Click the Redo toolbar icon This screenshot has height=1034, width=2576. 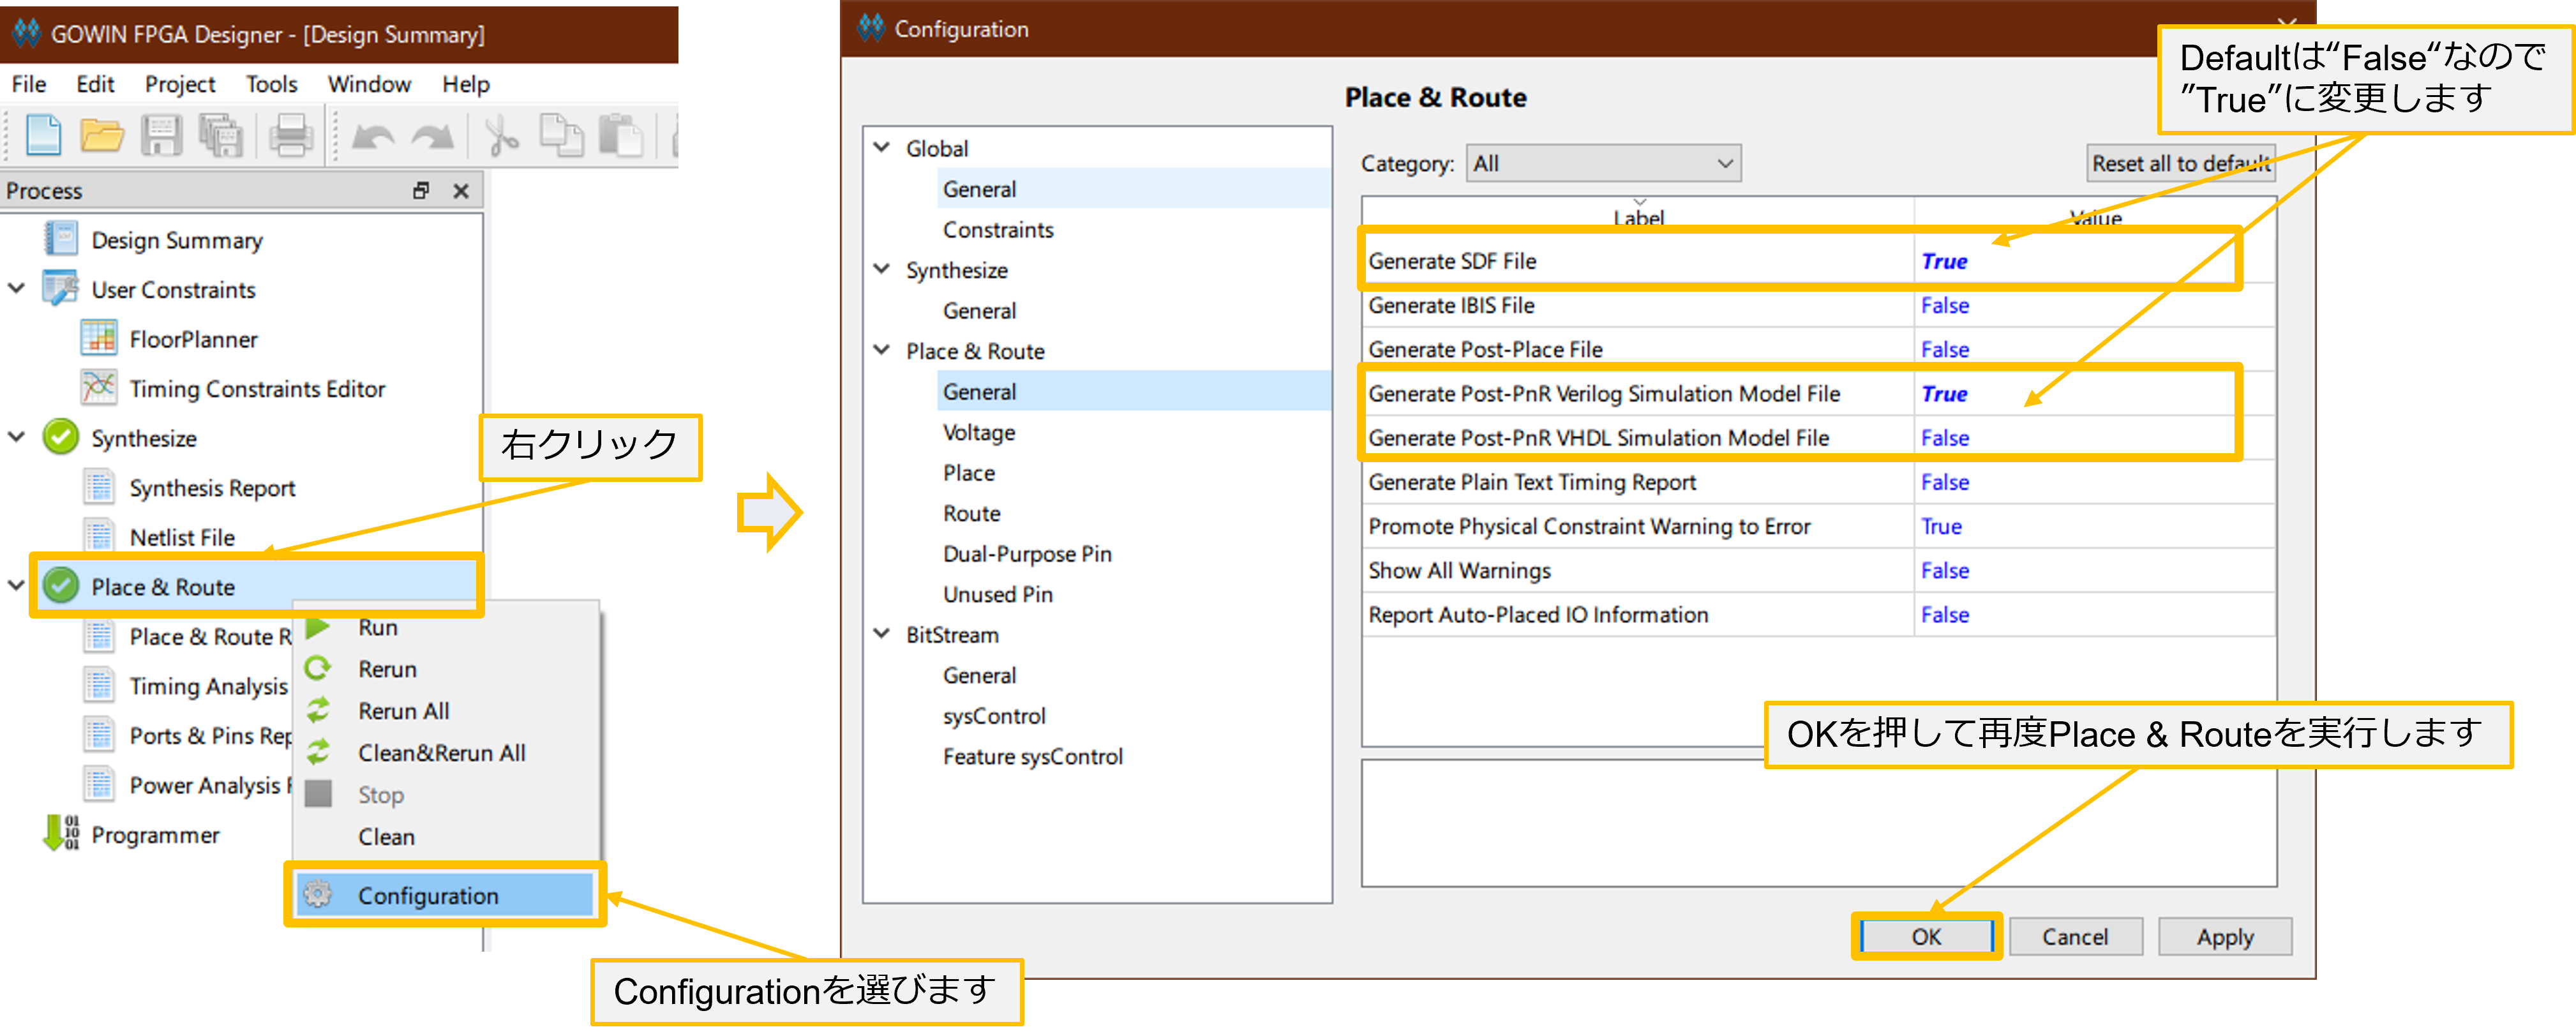[x=433, y=137]
